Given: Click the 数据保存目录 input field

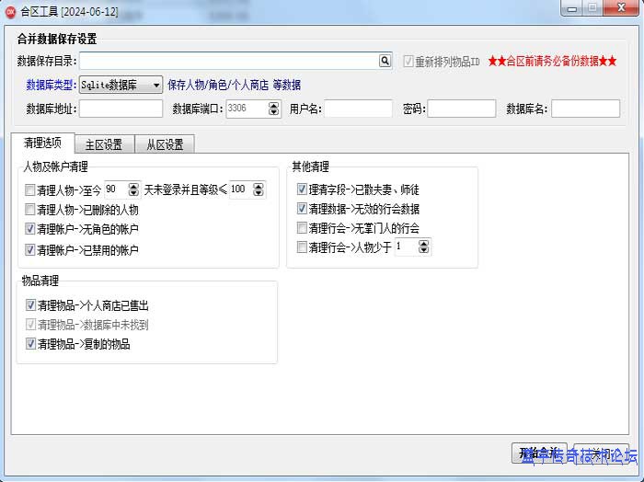Looking at the screenshot, I should (x=228, y=61).
